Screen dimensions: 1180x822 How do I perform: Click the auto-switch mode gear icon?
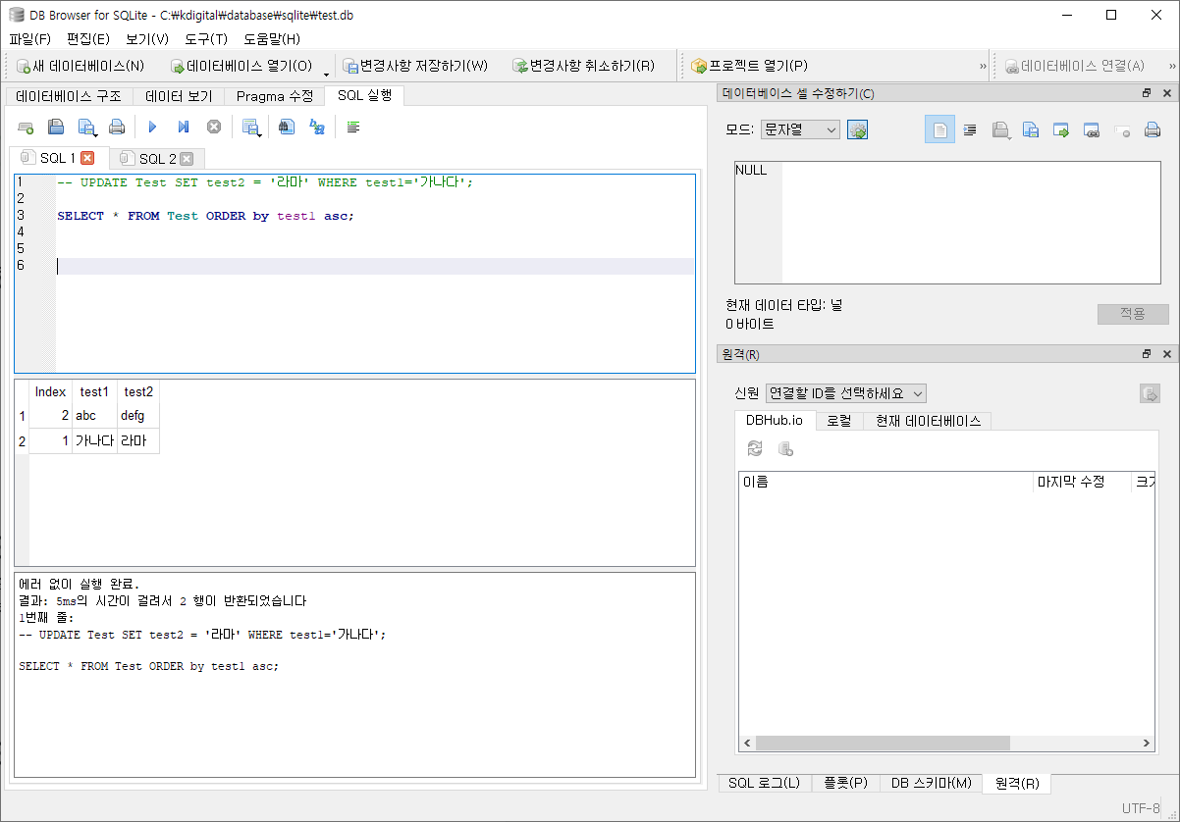(x=858, y=129)
